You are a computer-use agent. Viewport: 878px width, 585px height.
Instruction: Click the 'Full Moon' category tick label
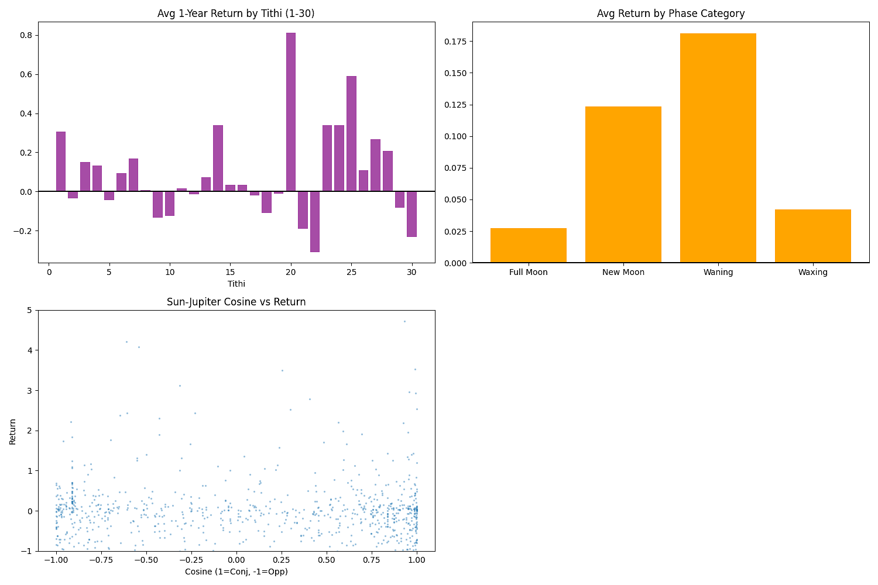pyautogui.click(x=528, y=272)
